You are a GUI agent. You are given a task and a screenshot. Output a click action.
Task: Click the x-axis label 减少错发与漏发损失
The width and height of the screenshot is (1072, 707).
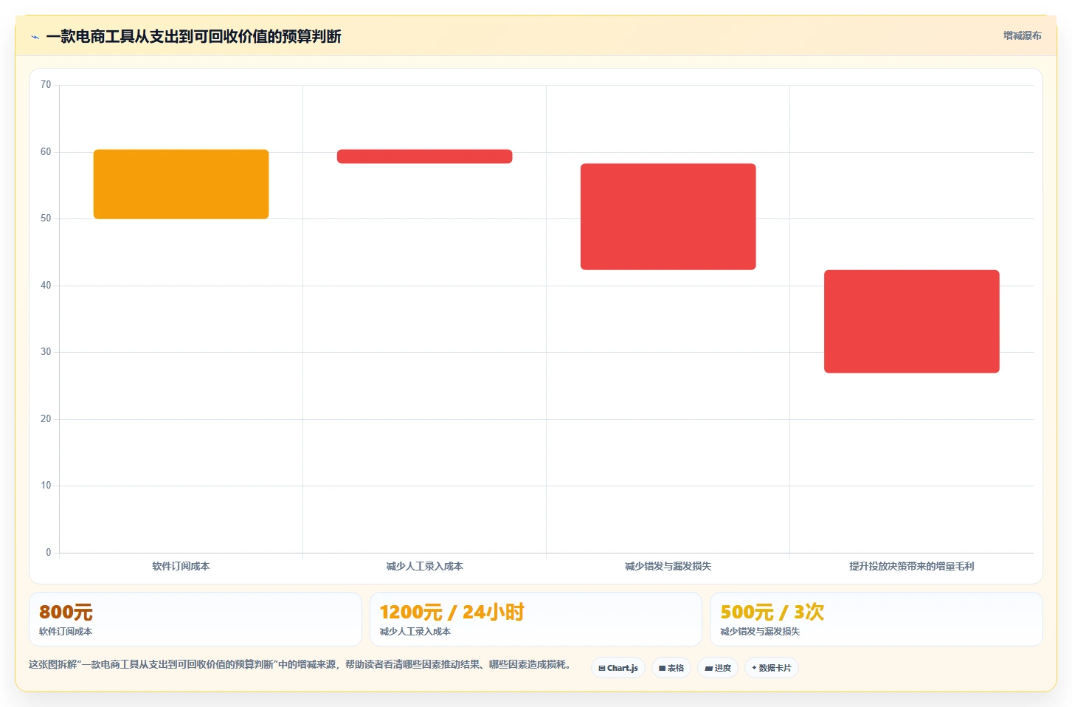coord(668,566)
